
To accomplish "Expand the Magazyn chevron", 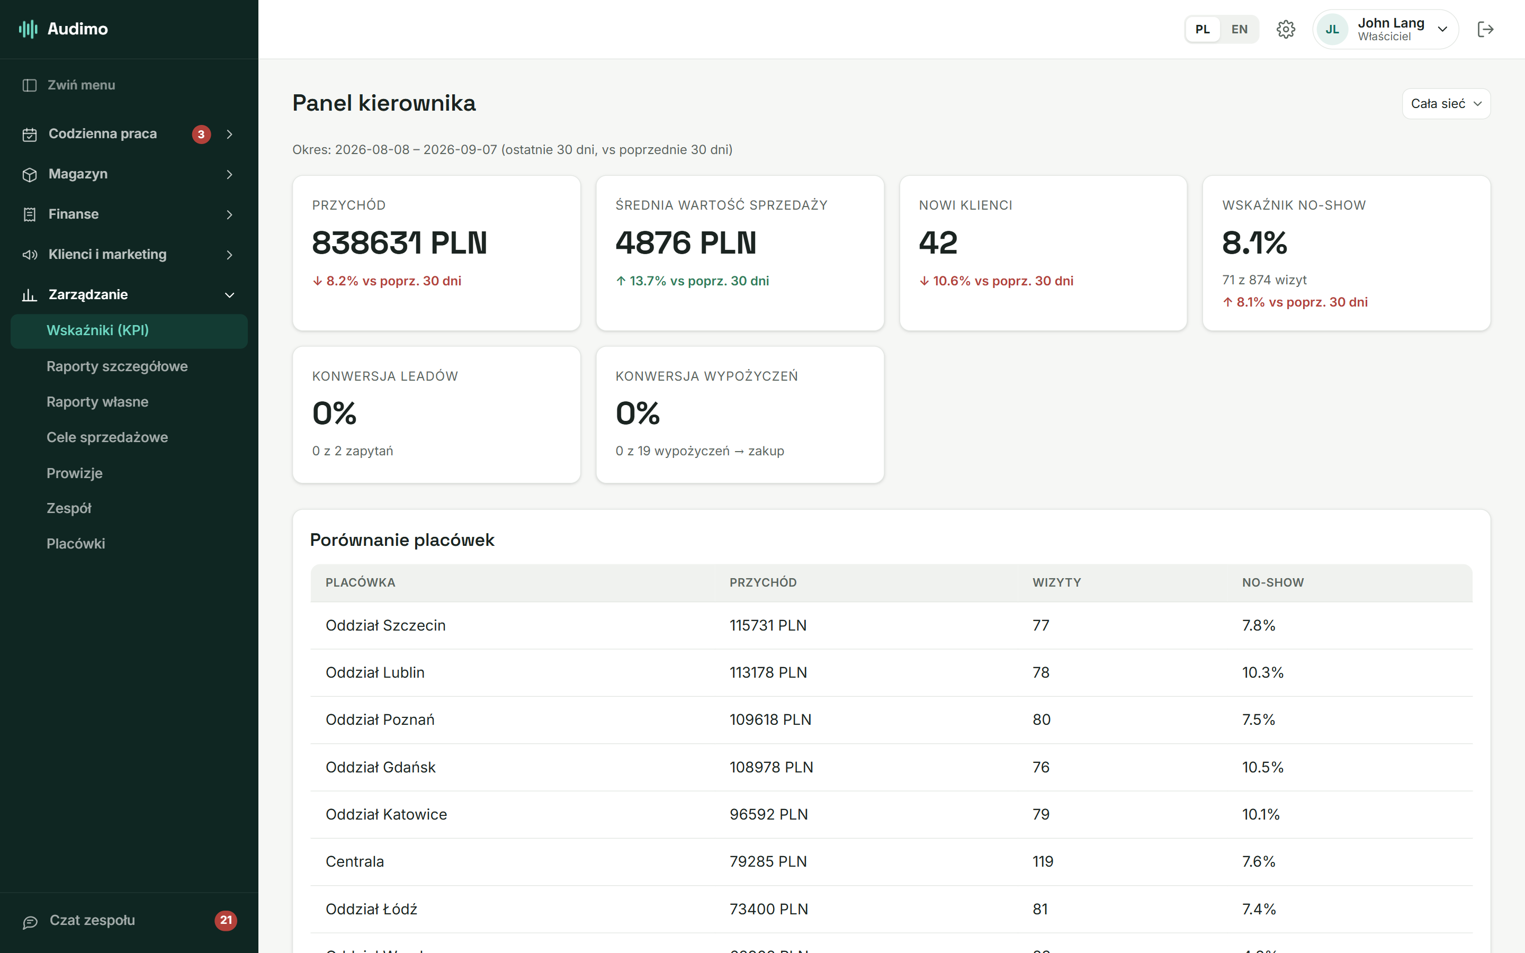I will pyautogui.click(x=229, y=175).
